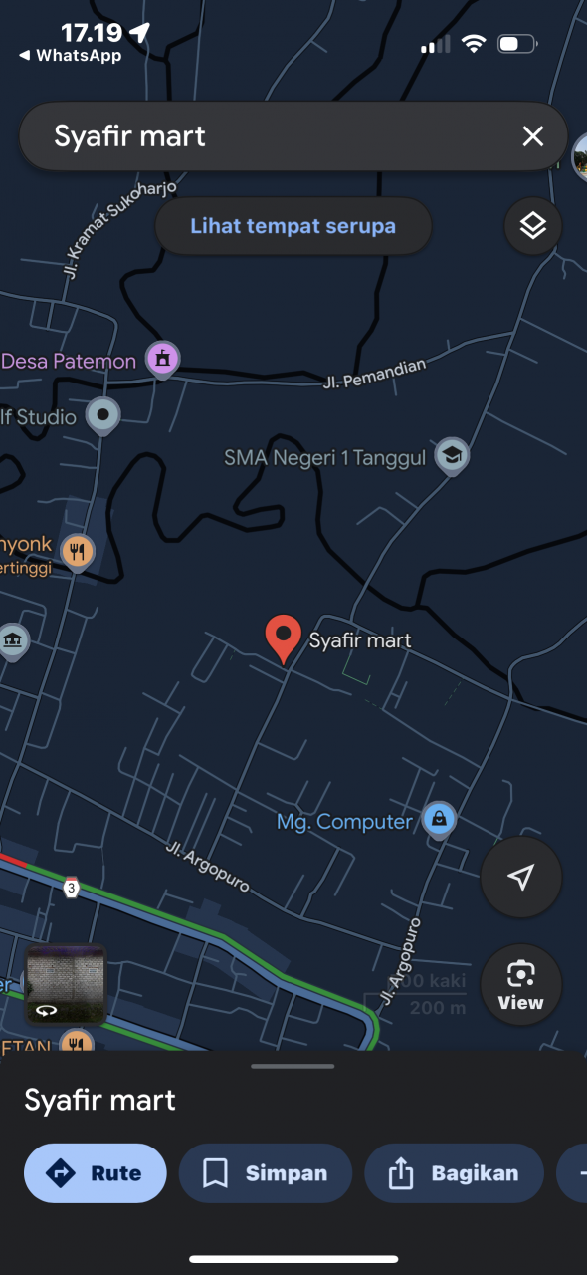Image resolution: width=587 pixels, height=1275 pixels.
Task: Return to WhatsApp via back link
Action: (x=70, y=56)
